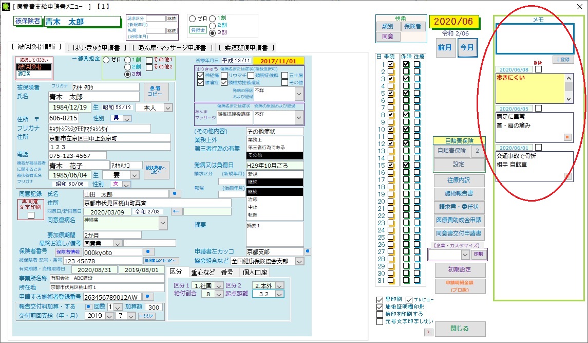The width and height of the screenshot is (588, 343).
Task: Check the 削除 box for memo 2020/06/08
Action: [x=539, y=69]
